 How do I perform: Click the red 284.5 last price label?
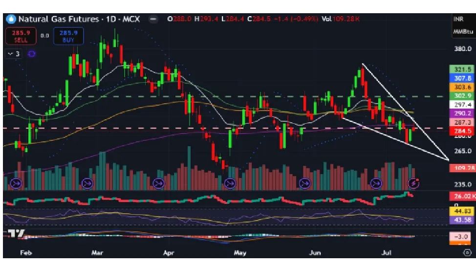point(461,131)
